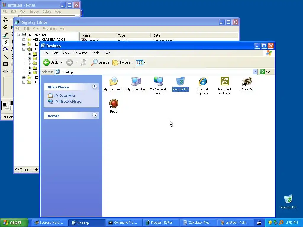Screen dimensions: 303x227
Task: Select the Pencil tool in Paint
Action: coord(6,42)
